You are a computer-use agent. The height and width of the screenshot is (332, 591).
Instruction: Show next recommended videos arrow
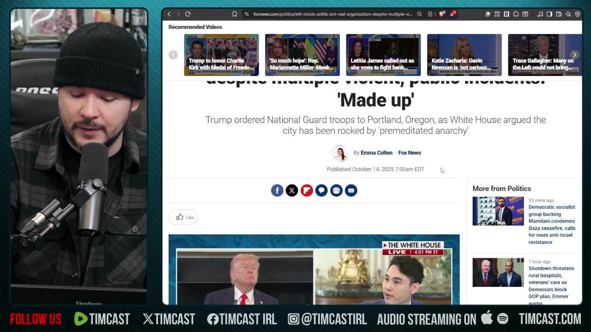[574, 55]
